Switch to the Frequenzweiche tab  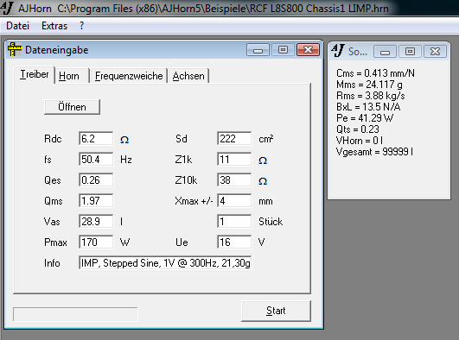(129, 76)
